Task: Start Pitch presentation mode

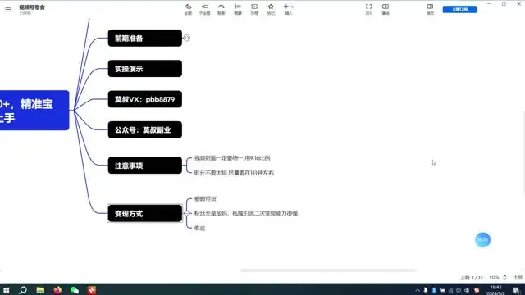Action: (x=386, y=9)
